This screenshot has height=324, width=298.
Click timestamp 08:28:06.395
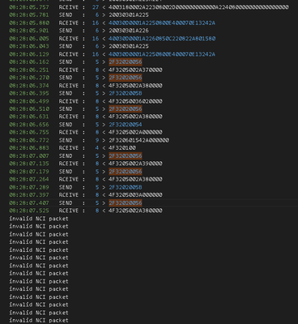pyautogui.click(x=29, y=93)
